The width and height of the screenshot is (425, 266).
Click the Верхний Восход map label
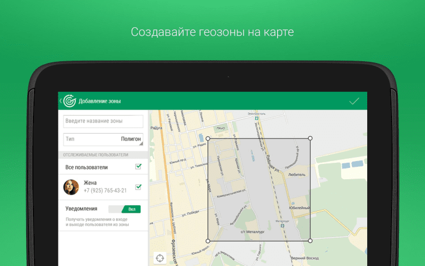pyautogui.click(x=305, y=258)
